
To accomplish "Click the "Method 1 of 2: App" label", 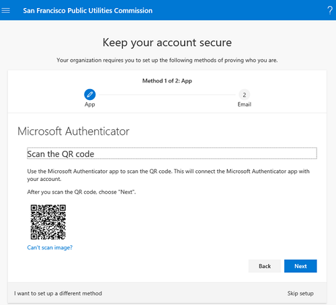I will (167, 81).
